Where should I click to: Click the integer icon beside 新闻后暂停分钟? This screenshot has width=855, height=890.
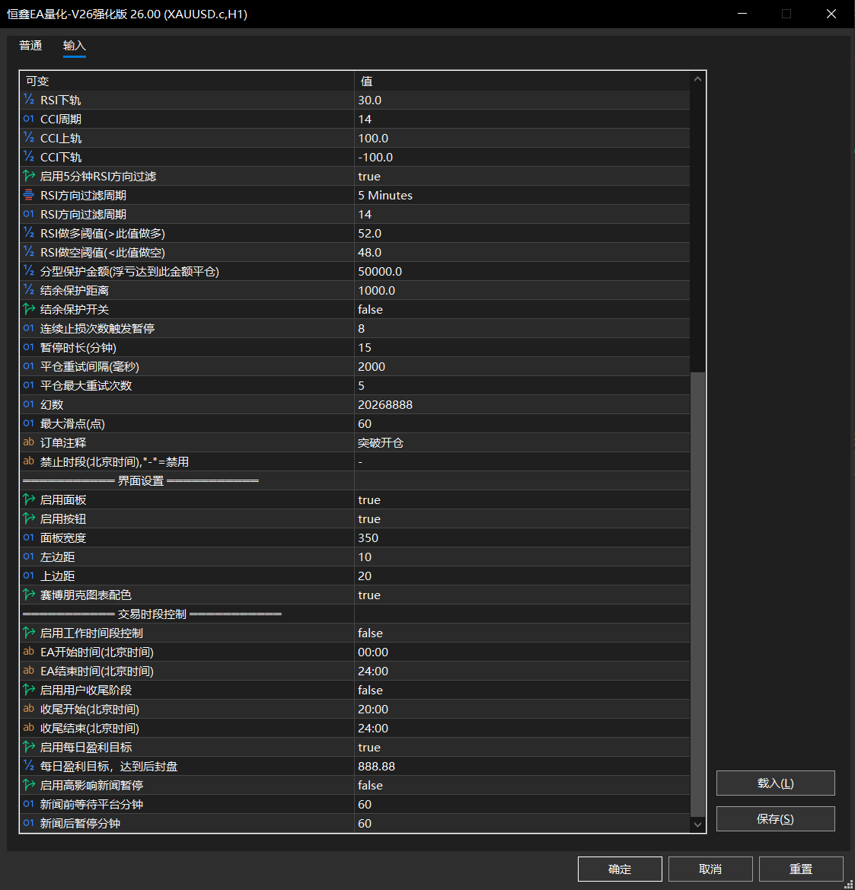coord(29,823)
